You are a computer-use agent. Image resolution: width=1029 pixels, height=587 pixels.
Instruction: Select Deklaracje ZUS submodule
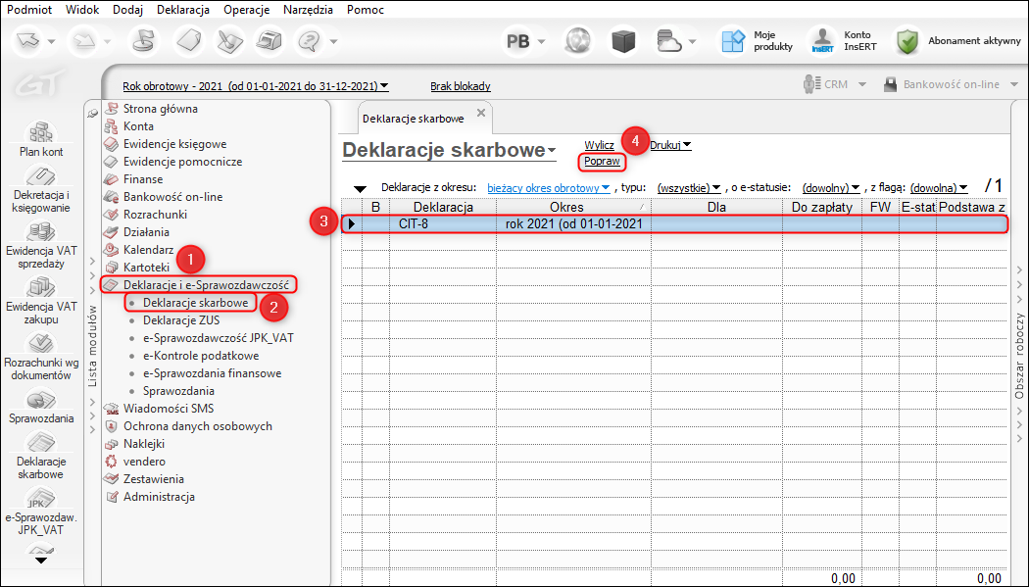(181, 320)
